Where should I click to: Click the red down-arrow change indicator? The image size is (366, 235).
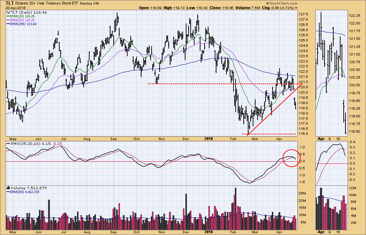(296, 8)
